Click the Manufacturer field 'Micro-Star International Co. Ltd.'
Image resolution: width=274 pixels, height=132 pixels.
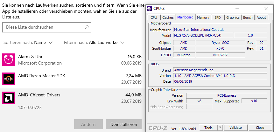click(220, 30)
